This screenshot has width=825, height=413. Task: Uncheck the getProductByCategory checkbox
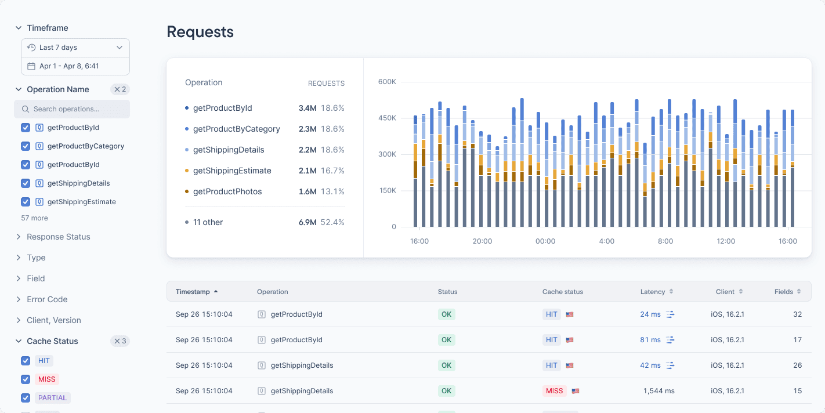click(x=26, y=146)
